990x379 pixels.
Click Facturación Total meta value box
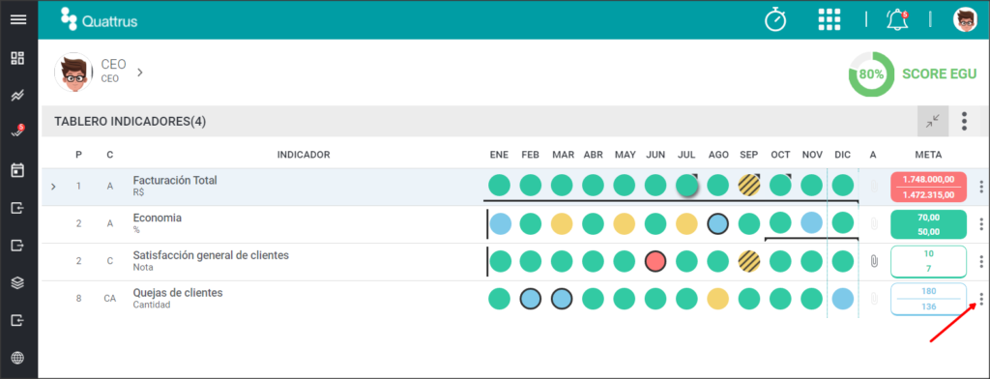point(929,187)
